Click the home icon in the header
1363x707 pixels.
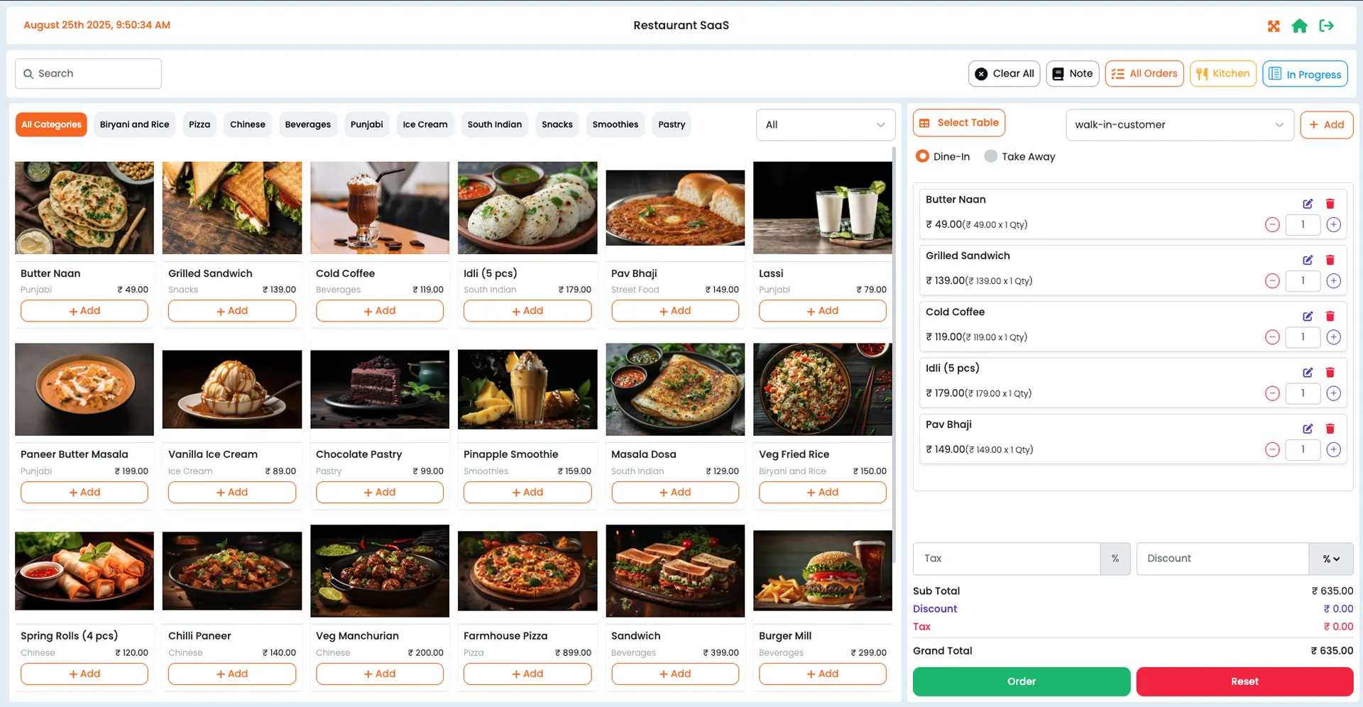[1301, 26]
